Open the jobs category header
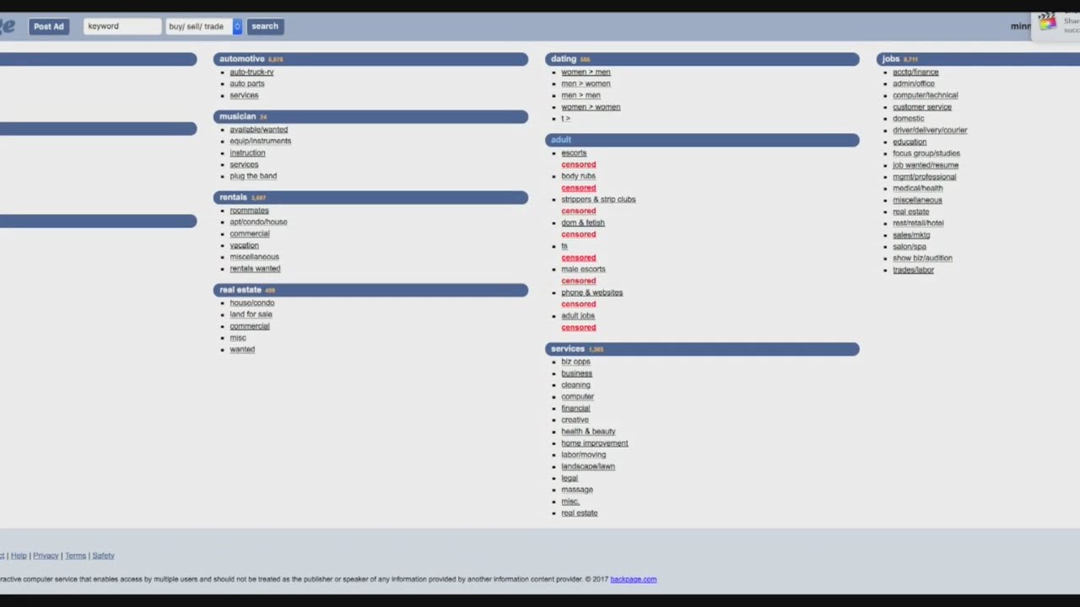Image resolution: width=1080 pixels, height=607 pixels. [978, 59]
